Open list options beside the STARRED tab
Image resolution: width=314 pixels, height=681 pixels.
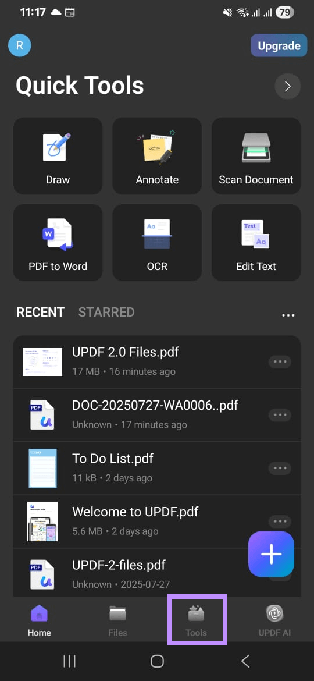click(288, 315)
